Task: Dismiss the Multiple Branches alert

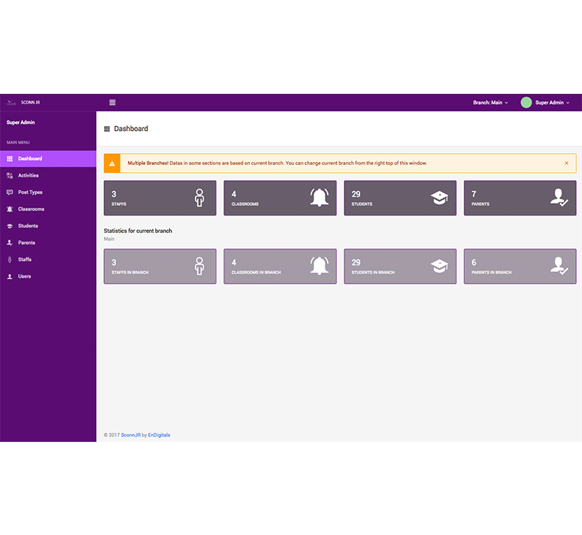Action: 566,163
